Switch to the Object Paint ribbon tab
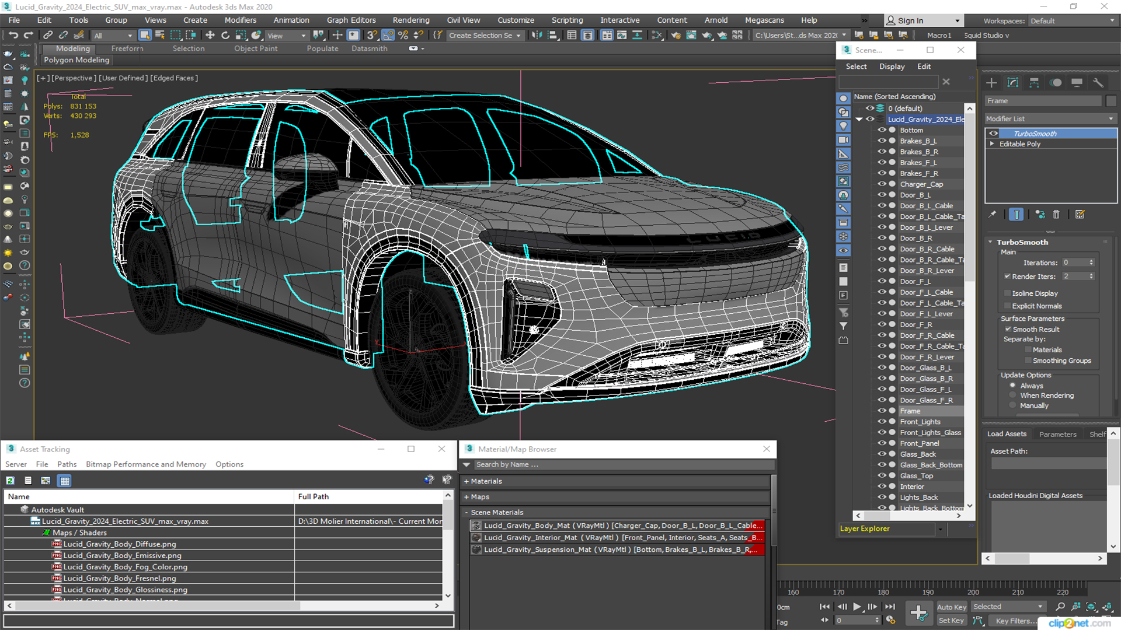The width and height of the screenshot is (1121, 630). 256,48
